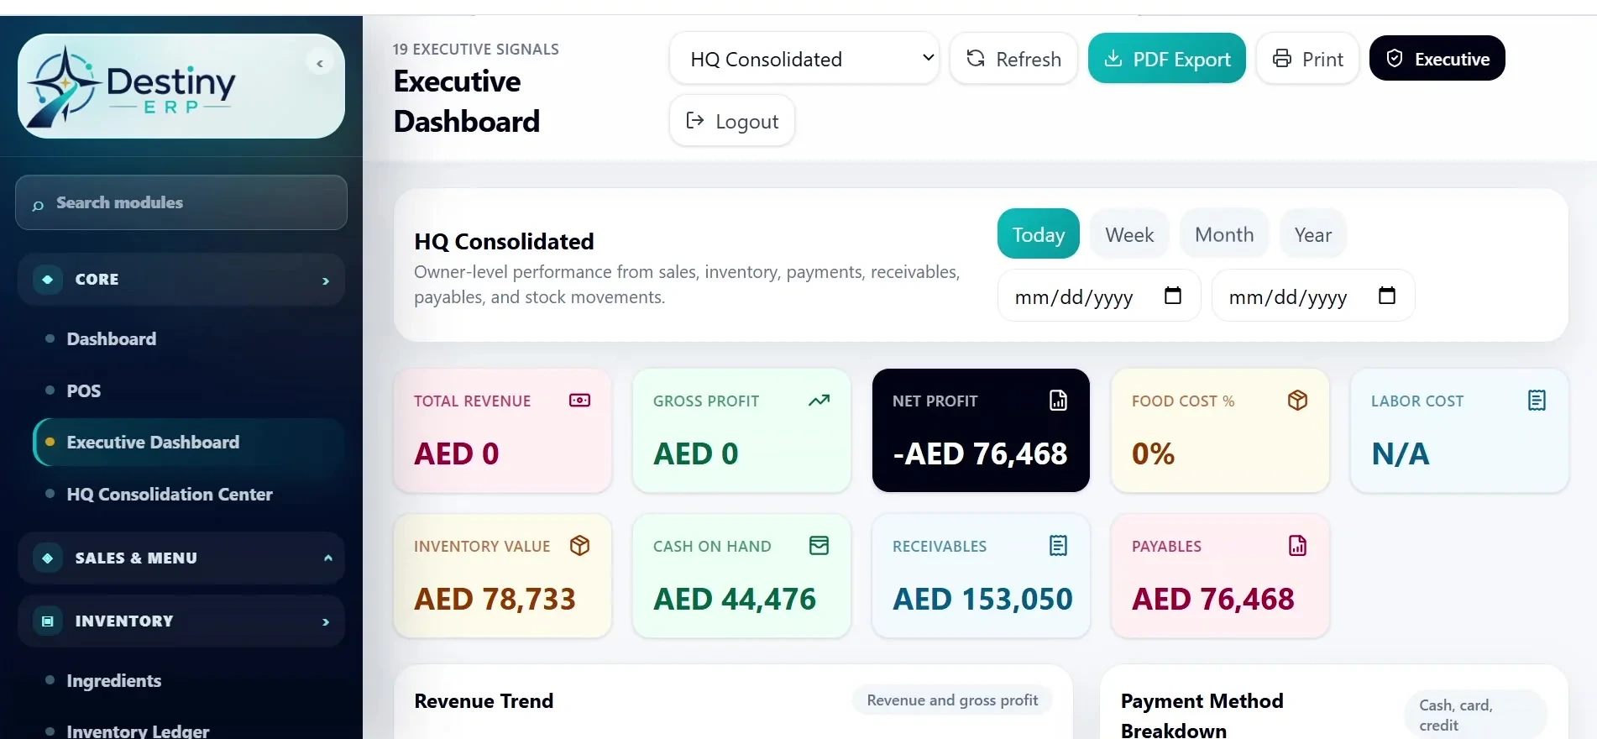The image size is (1597, 739).
Task: Refresh the dashboard data
Action: [1013, 59]
